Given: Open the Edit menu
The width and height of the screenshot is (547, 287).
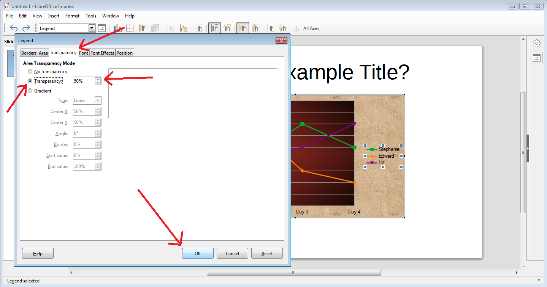Looking at the screenshot, I should pyautogui.click(x=23, y=16).
